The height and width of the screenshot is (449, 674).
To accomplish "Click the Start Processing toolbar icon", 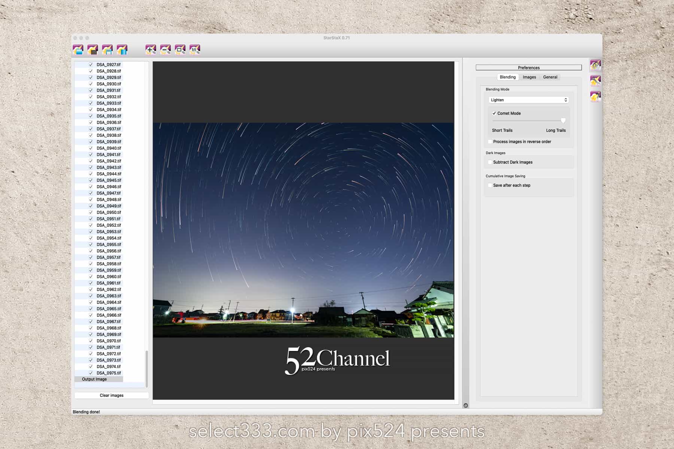I will 122,49.
